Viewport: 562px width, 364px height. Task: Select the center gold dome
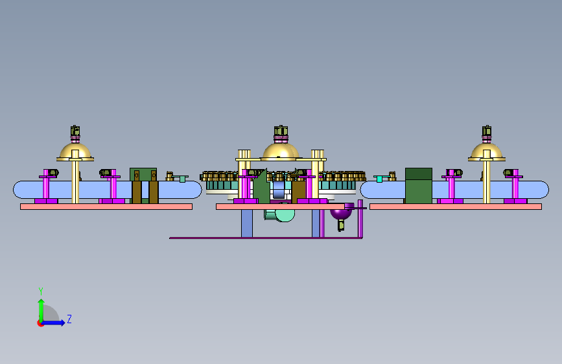tap(280, 151)
